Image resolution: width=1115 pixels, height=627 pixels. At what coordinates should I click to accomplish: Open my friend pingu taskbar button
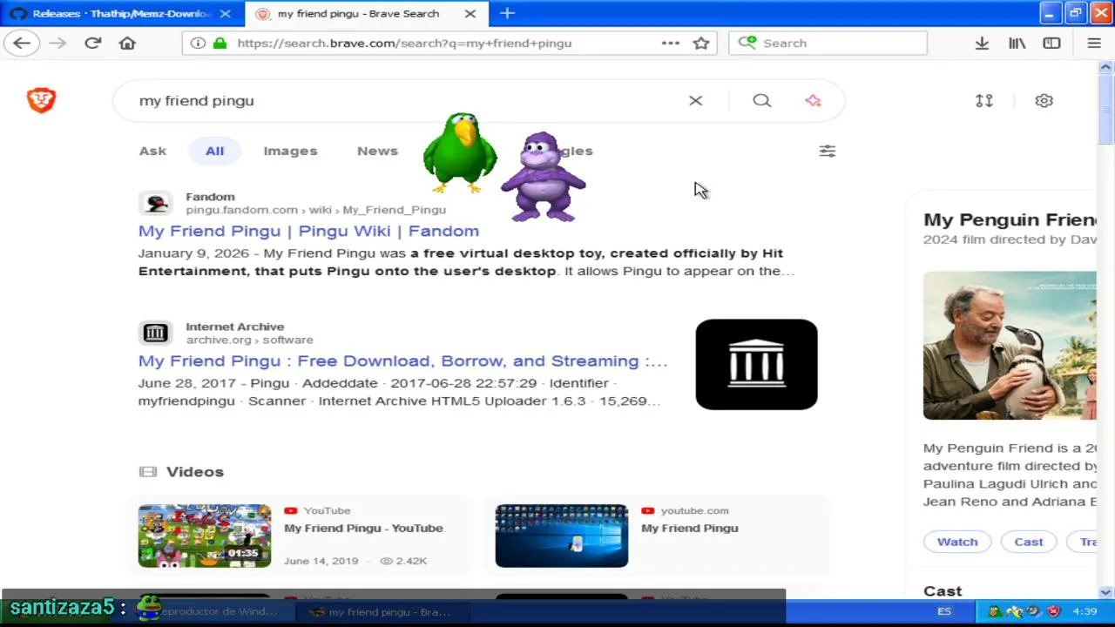(x=383, y=612)
